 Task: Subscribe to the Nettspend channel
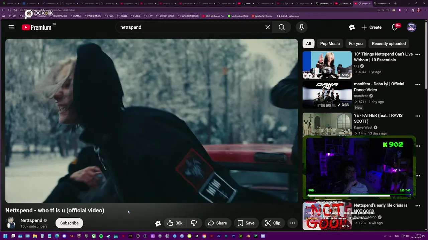click(x=69, y=223)
